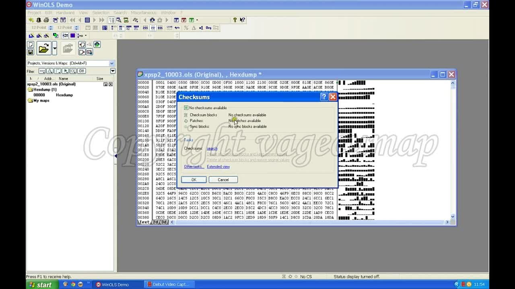The width and height of the screenshot is (515, 289).
Task: Click the red V toolbar icon
Action: coord(184,20)
